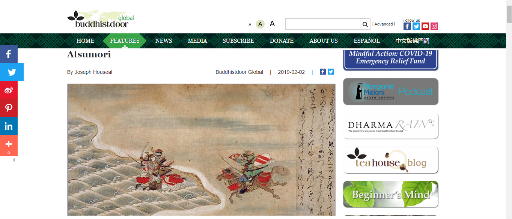Open the FEATURES menu

(125, 41)
